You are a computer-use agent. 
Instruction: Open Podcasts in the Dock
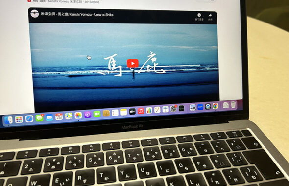click(x=88, y=115)
